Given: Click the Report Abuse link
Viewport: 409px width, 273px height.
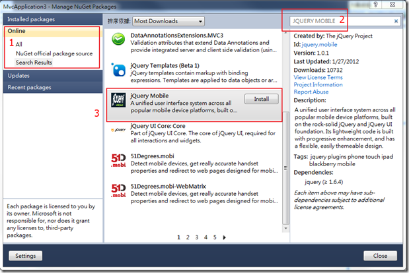Looking at the screenshot, I should 311,92.
